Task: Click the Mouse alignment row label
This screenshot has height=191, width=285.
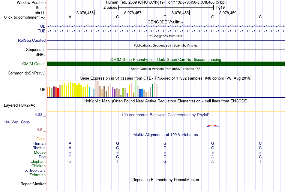Action: click(40, 153)
